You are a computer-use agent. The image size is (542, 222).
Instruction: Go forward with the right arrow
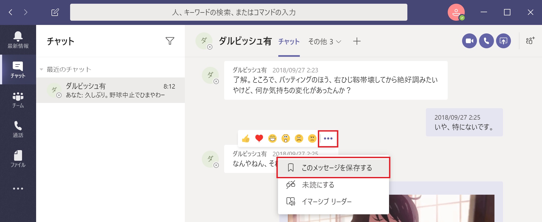point(25,12)
